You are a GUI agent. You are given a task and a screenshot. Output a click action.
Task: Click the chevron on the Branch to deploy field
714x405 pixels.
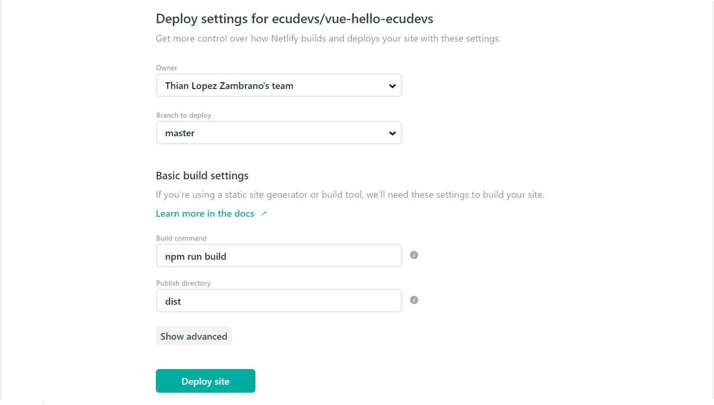[x=392, y=133]
